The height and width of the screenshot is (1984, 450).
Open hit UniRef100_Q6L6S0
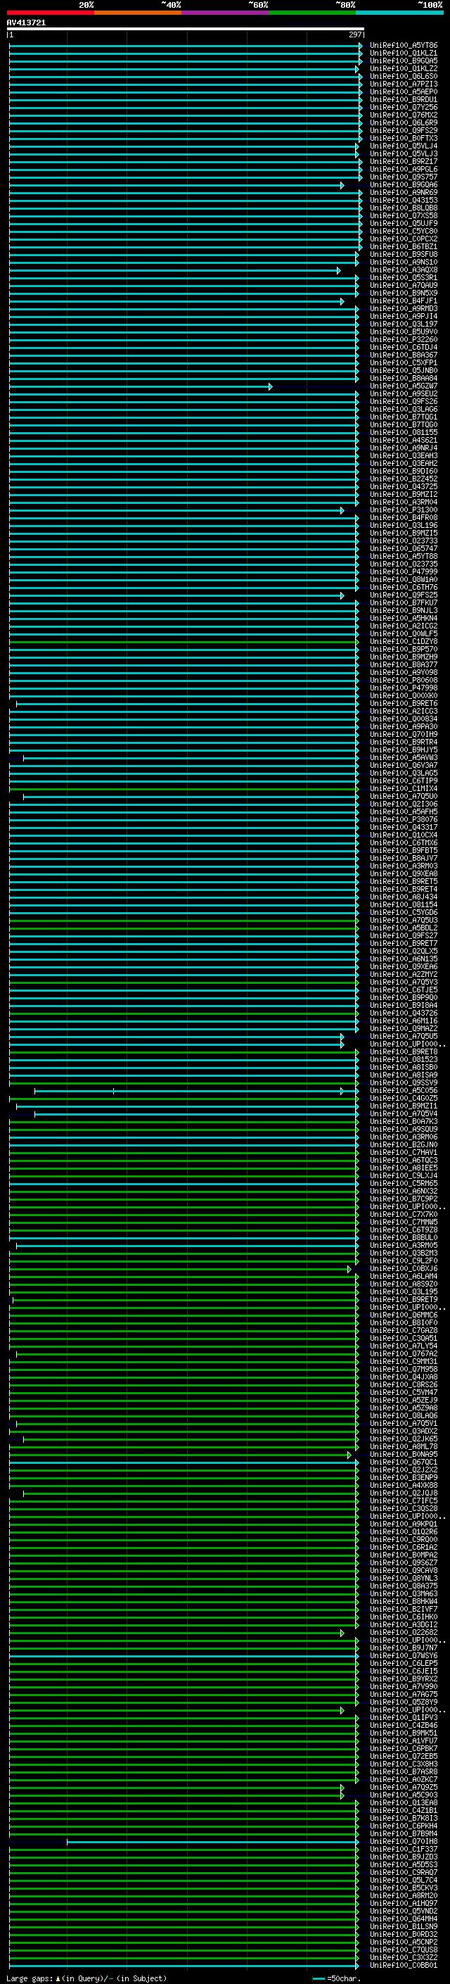point(404,76)
